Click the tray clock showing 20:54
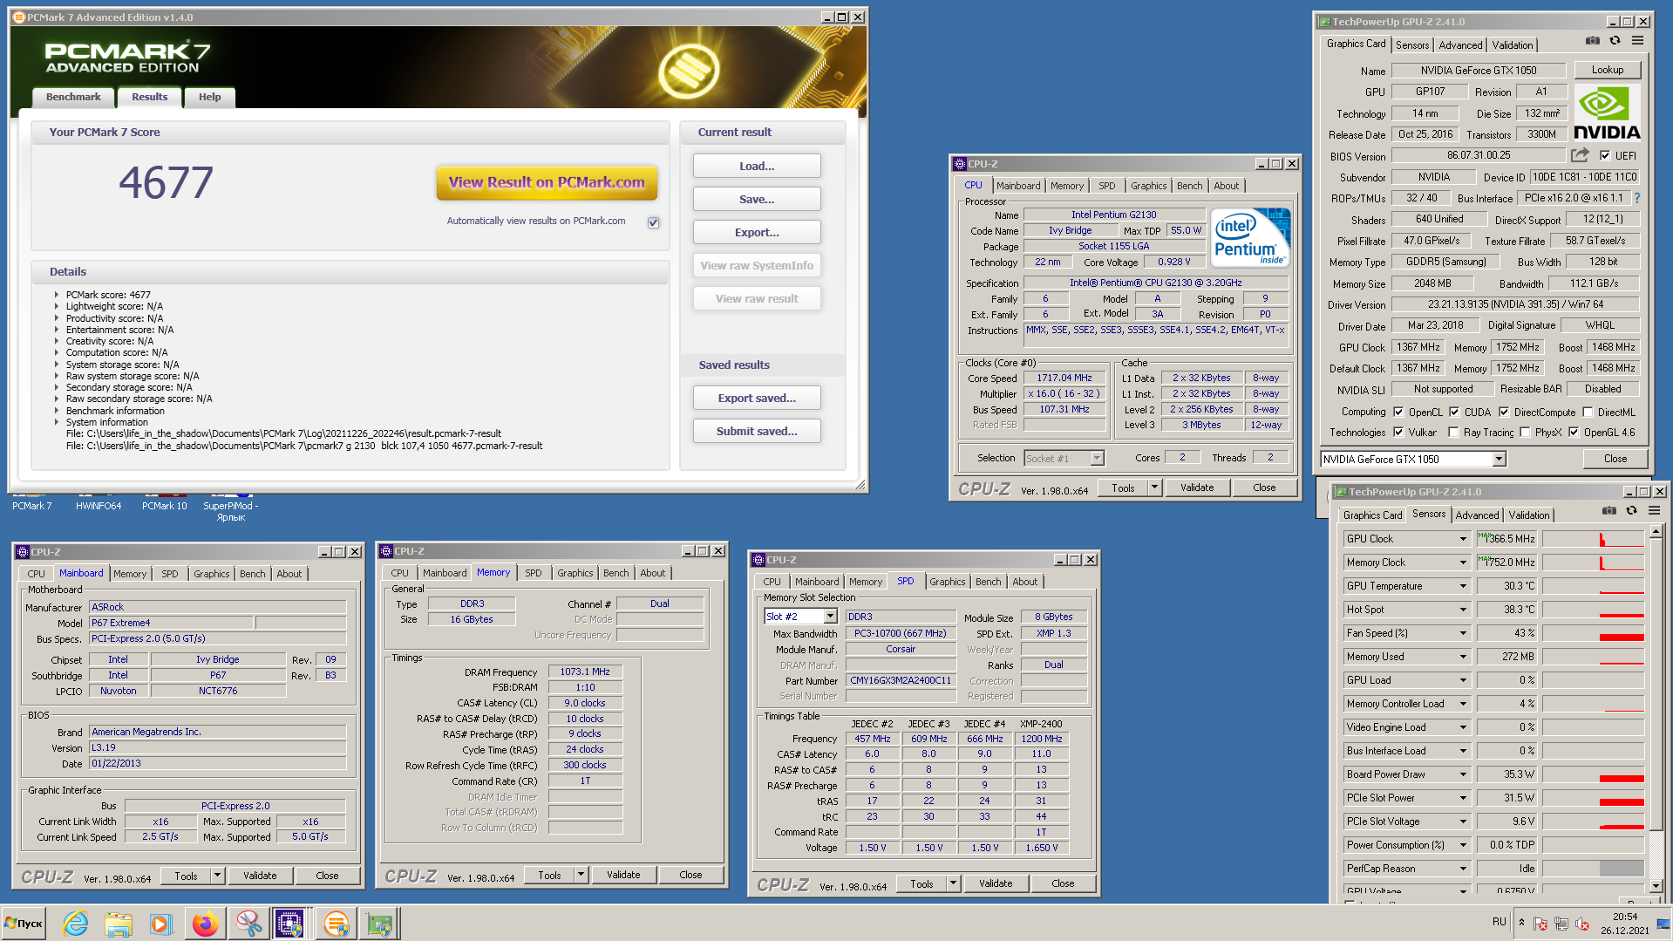The width and height of the screenshot is (1673, 941). [x=1624, y=917]
